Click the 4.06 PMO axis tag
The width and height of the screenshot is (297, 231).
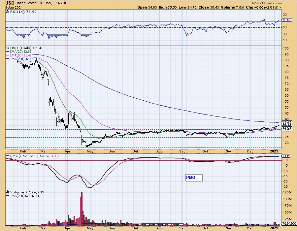coord(286,156)
